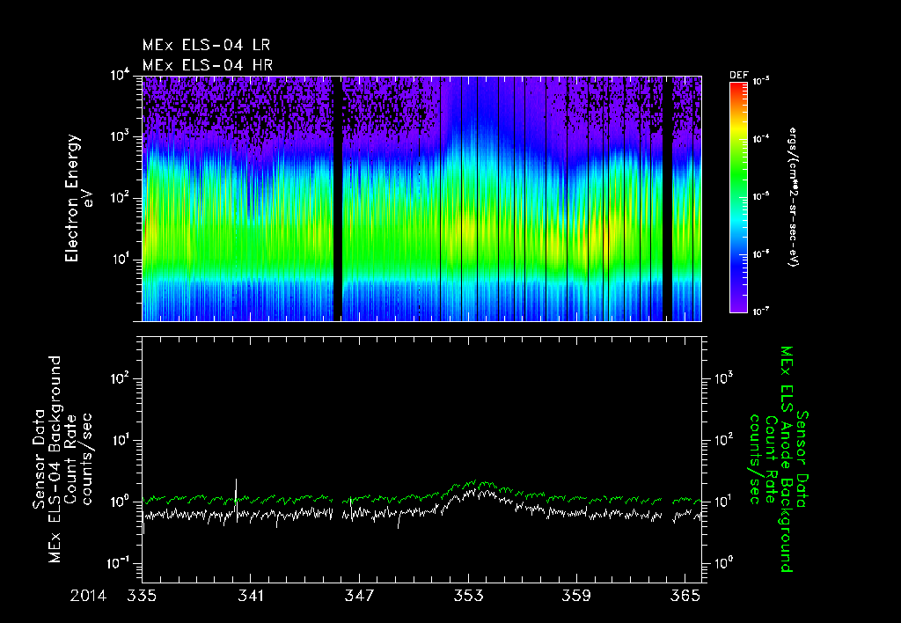Click the 'MEx ELS-04 LR' title text
This screenshot has width=901, height=623.
tap(206, 45)
